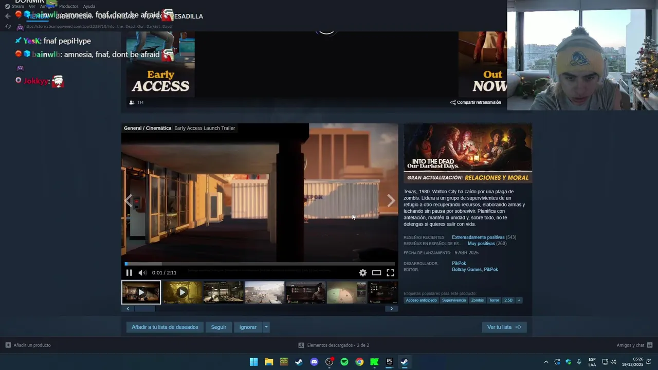Expand more tags with plus button
The width and height of the screenshot is (658, 370).
[519, 300]
